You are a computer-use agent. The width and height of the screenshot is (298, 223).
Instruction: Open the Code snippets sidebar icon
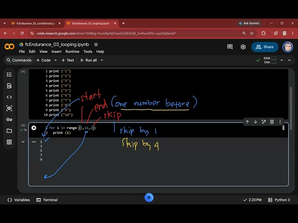click(x=9, y=97)
